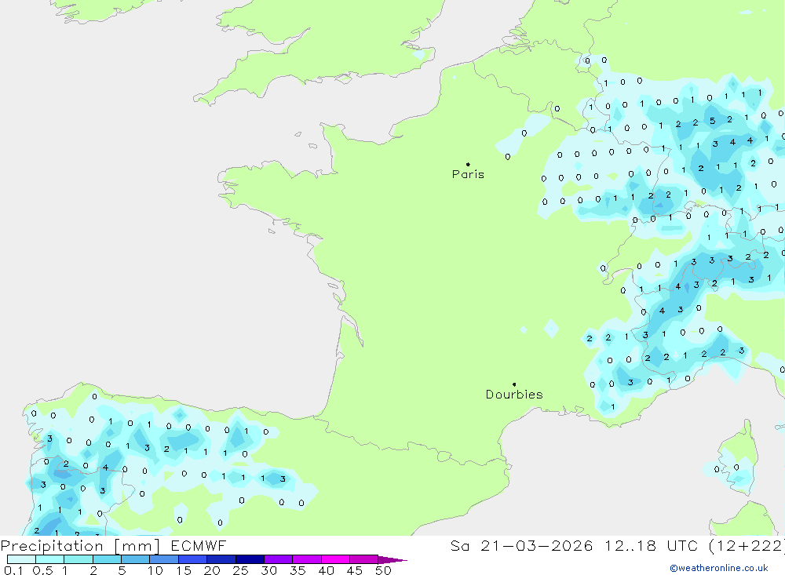Click the '12..18 UTC' time range
The image size is (785, 575).
pyautogui.click(x=651, y=546)
